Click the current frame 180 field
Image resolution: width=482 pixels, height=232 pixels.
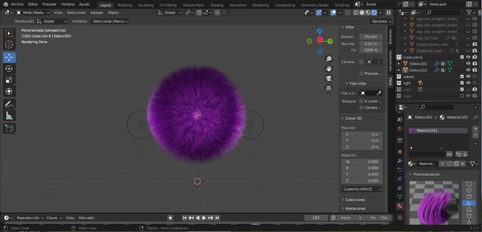(316, 218)
